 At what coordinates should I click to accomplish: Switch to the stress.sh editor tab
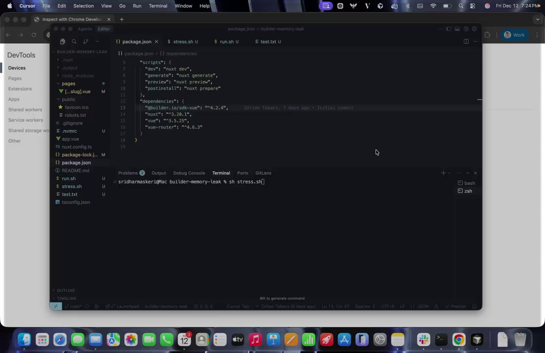coord(183,42)
